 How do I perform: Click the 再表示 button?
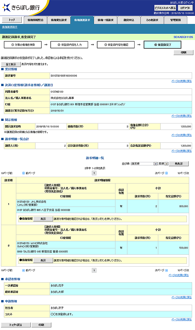[x=179, y=164]
